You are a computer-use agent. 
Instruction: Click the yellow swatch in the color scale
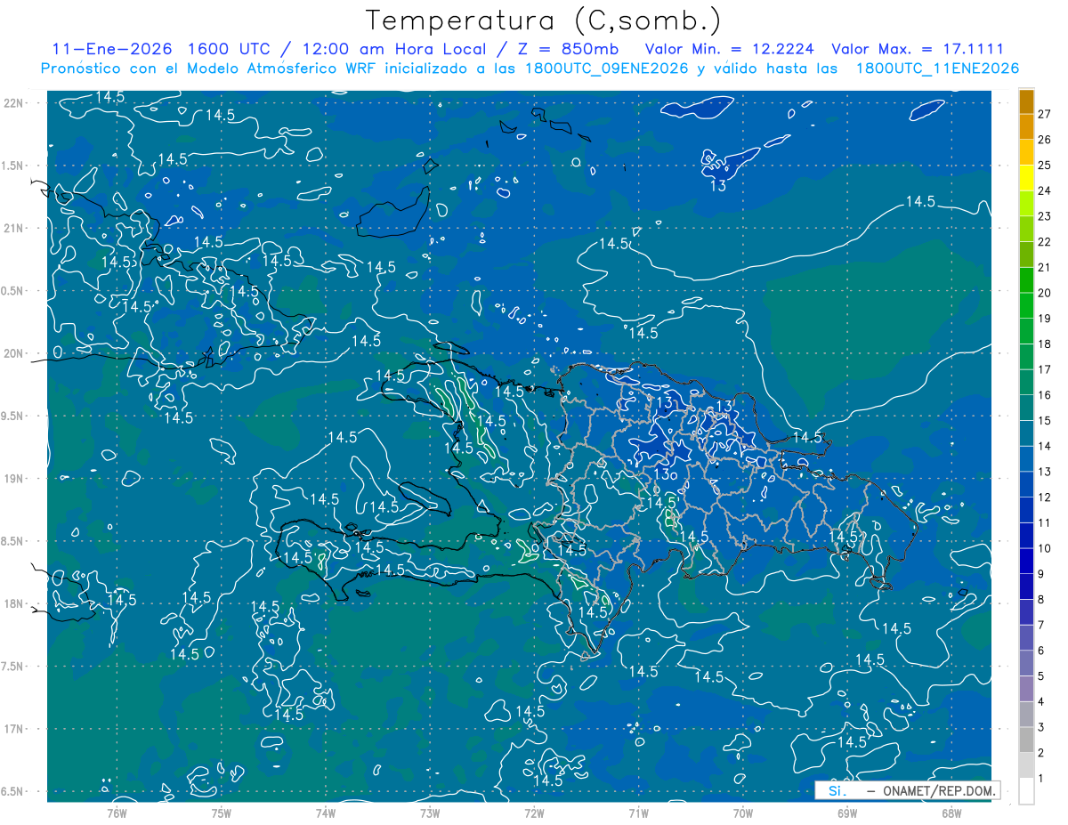click(x=1026, y=180)
